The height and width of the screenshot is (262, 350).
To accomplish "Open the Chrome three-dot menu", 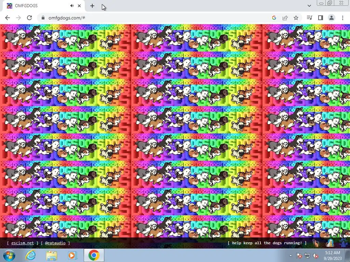I will pyautogui.click(x=342, y=18).
